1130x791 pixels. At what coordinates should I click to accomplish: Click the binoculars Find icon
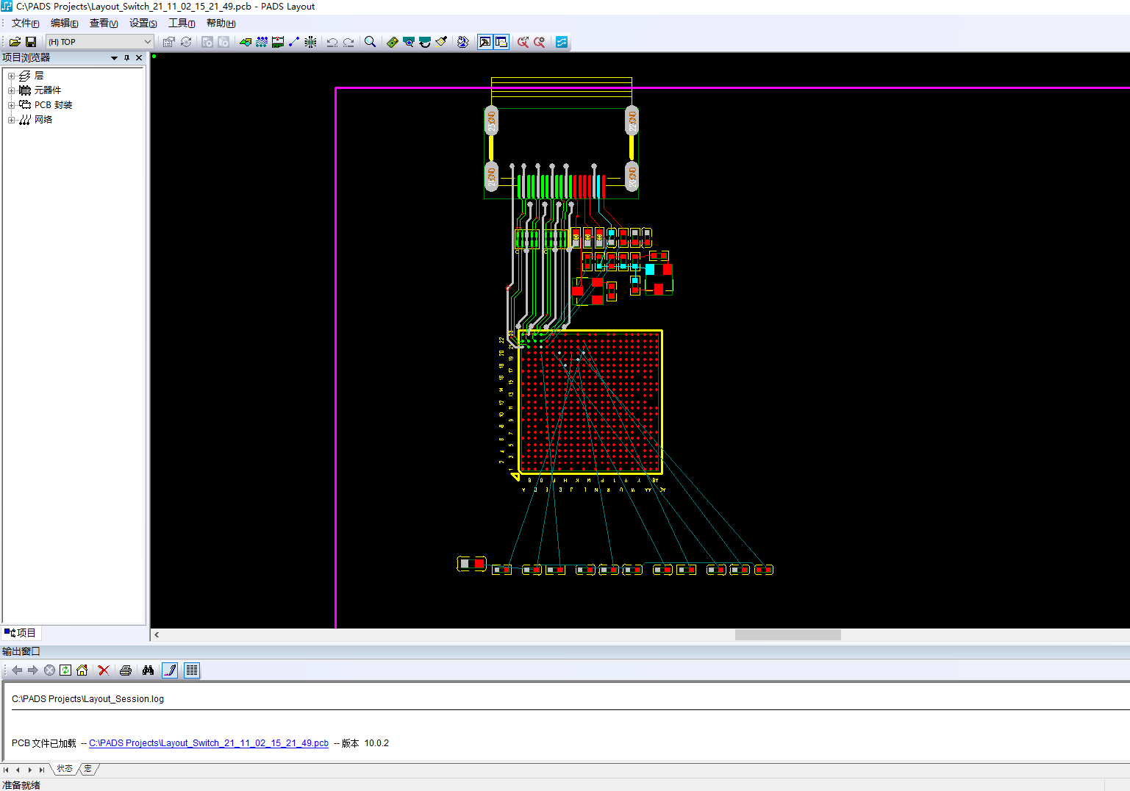148,670
